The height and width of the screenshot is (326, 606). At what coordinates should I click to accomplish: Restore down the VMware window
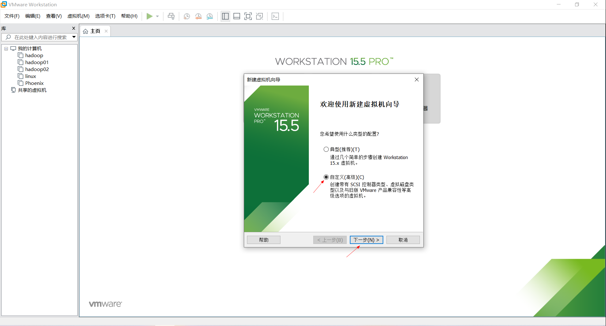click(x=577, y=4)
